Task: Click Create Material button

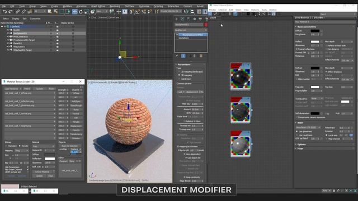Action: [x=43, y=172]
